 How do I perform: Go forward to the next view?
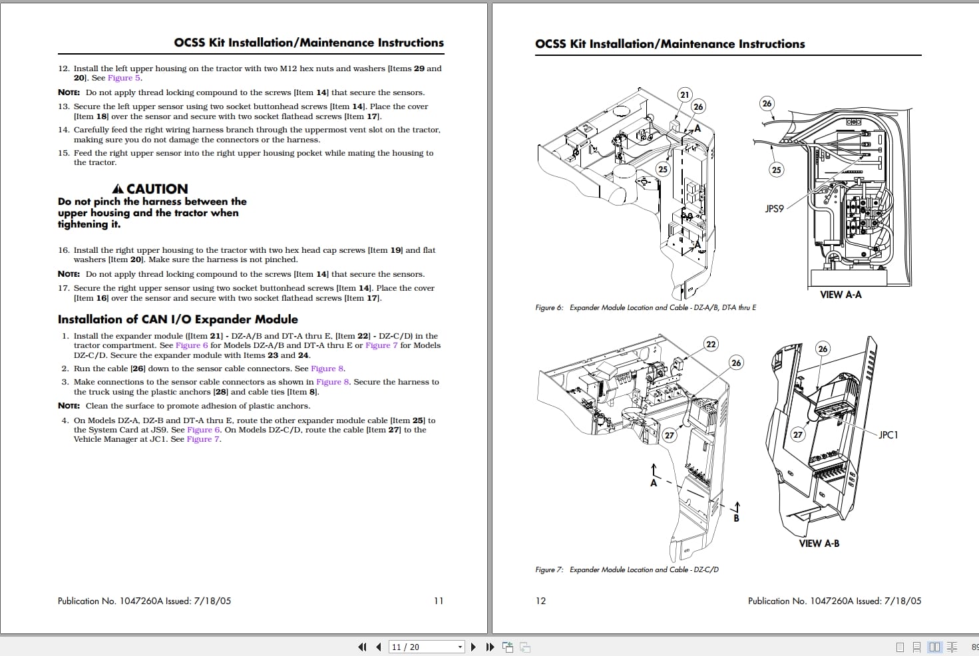point(526,647)
